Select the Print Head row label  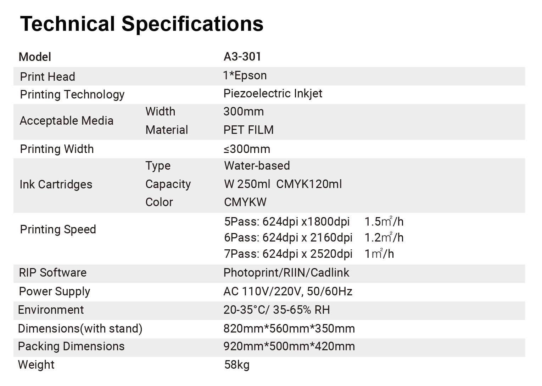click(48, 76)
